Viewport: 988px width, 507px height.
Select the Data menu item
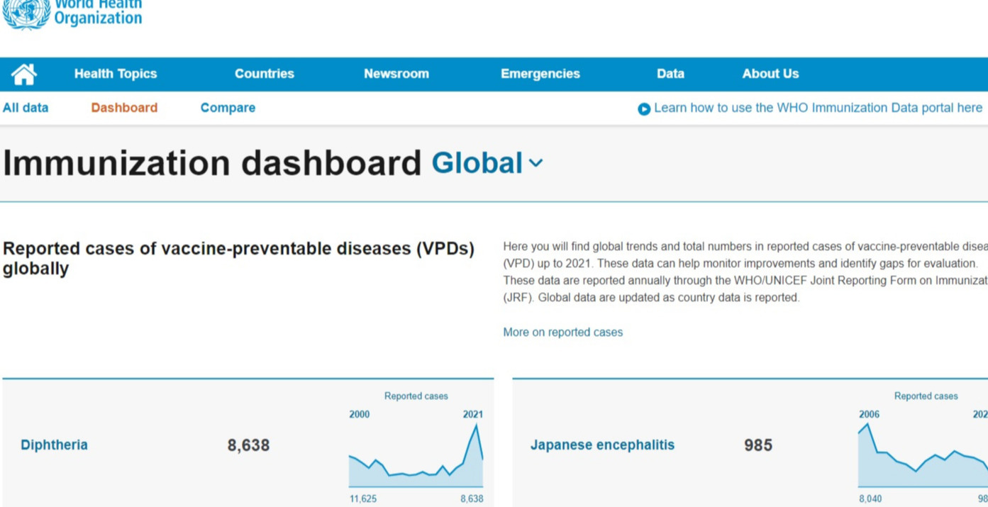[x=670, y=74]
